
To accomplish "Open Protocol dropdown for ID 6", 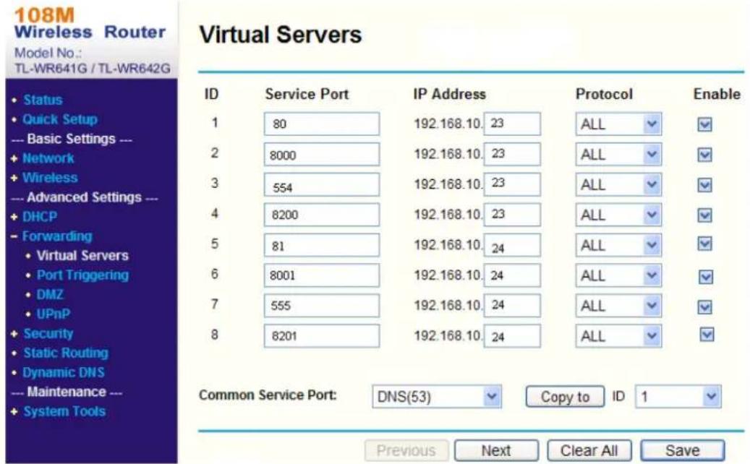I will tap(618, 275).
